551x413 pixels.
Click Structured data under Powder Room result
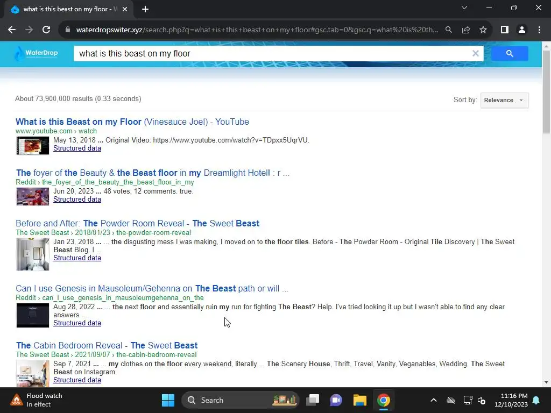coord(77,258)
